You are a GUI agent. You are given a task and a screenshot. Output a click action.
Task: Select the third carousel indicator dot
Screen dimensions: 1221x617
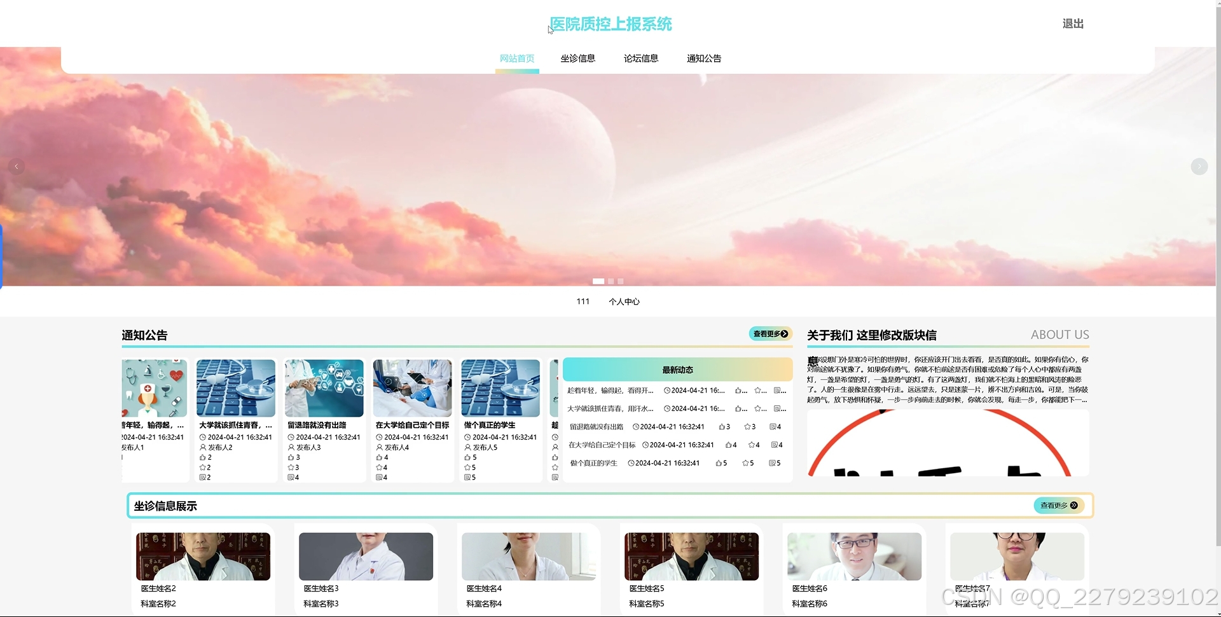(x=621, y=281)
